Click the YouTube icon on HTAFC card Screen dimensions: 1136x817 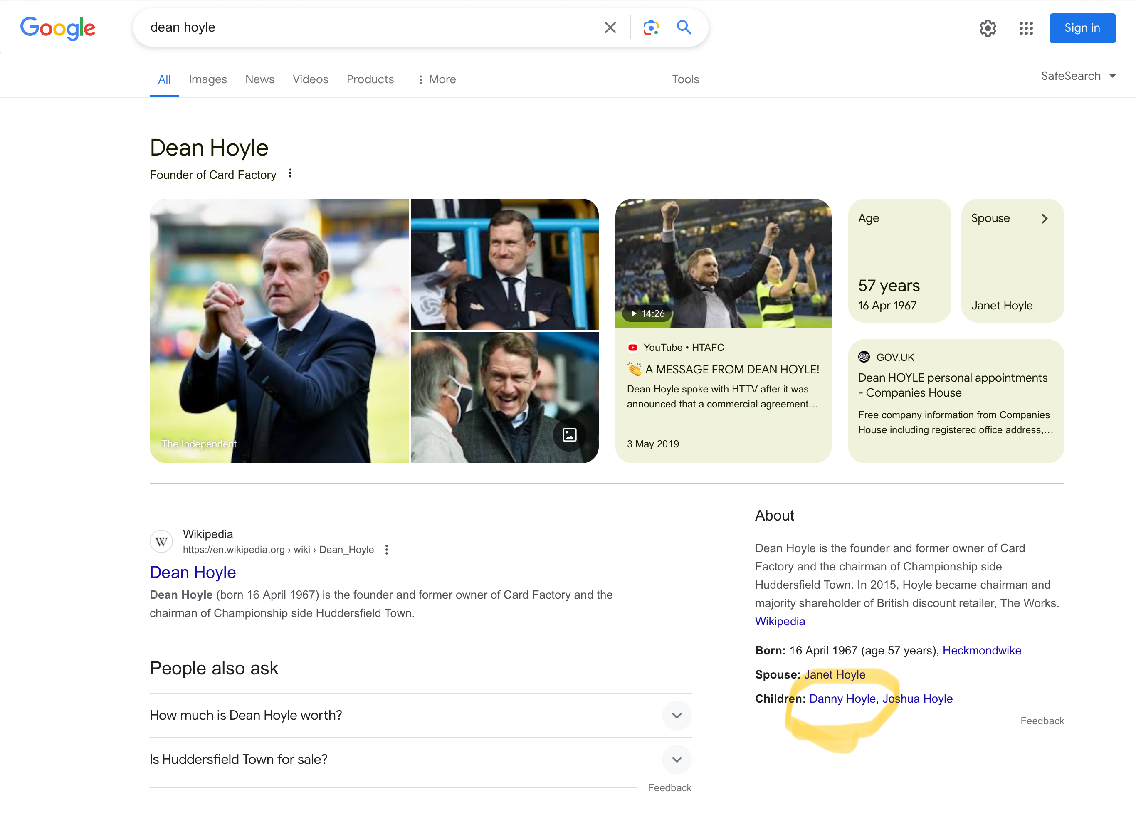[632, 347]
